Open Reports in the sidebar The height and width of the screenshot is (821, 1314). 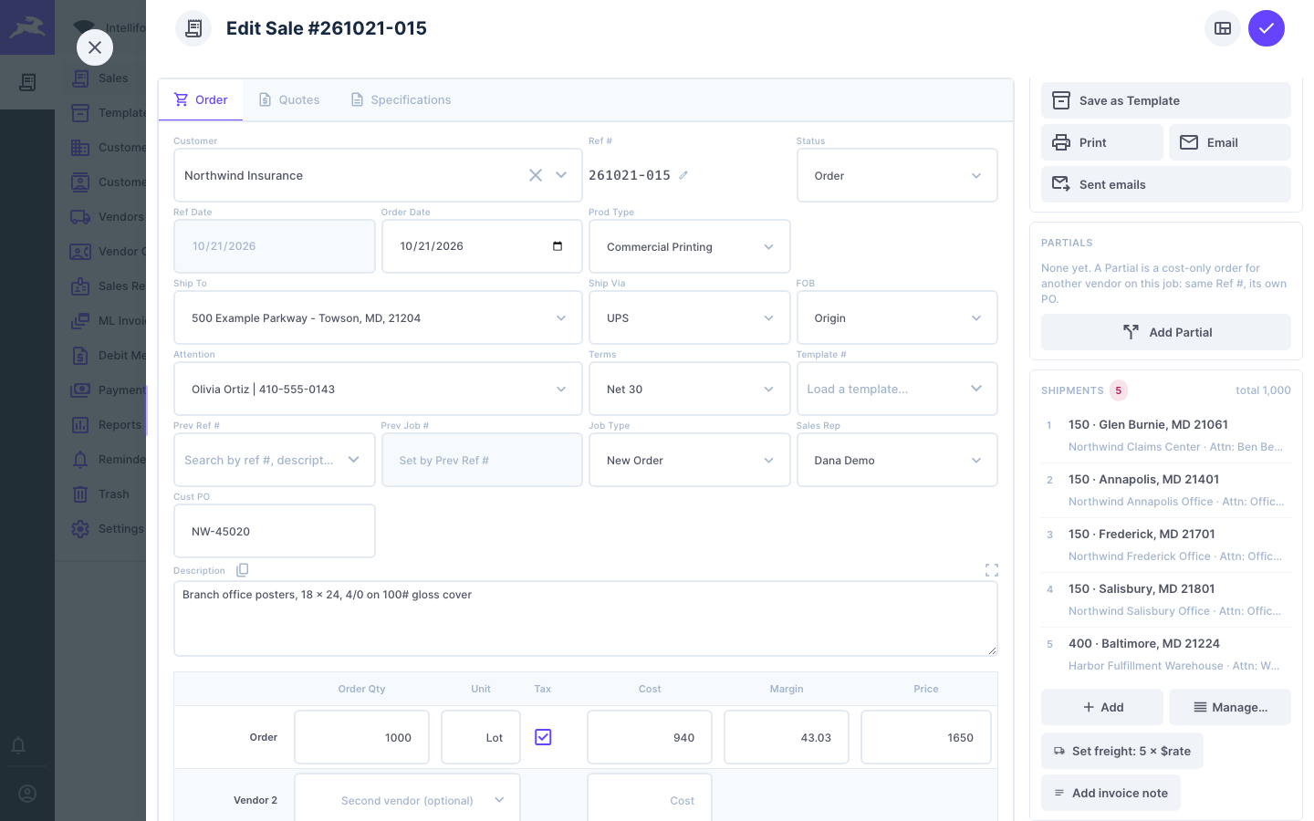(108, 425)
